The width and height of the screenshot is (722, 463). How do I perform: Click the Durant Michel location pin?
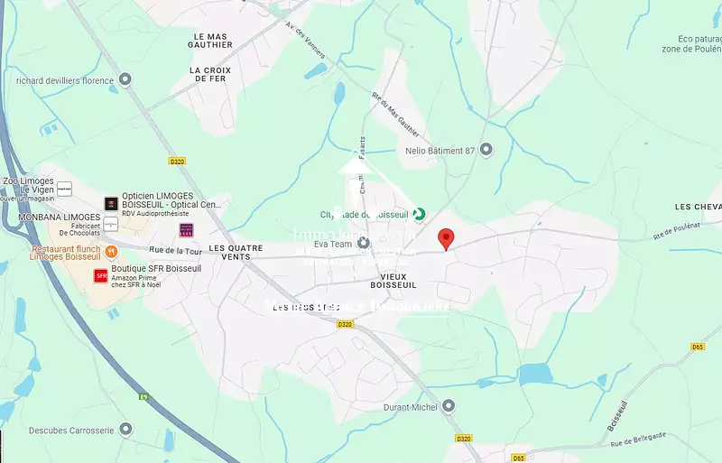tap(448, 406)
